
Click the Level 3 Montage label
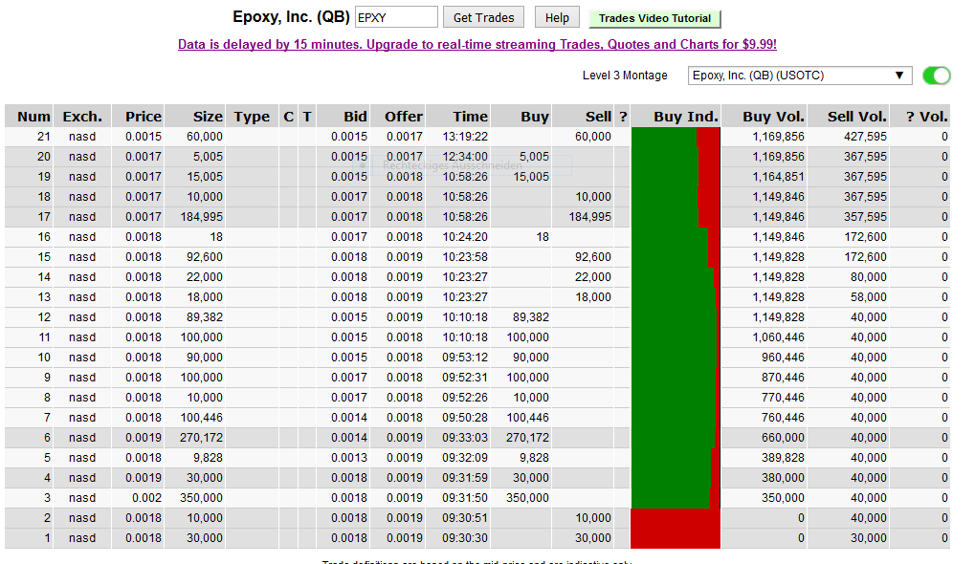tap(625, 76)
